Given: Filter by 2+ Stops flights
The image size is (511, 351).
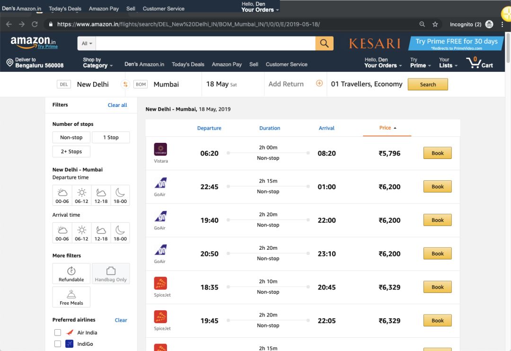Looking at the screenshot, I should coord(71,151).
